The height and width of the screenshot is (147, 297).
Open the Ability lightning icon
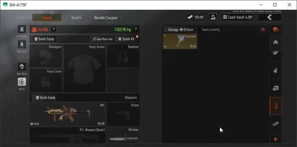pos(22,82)
